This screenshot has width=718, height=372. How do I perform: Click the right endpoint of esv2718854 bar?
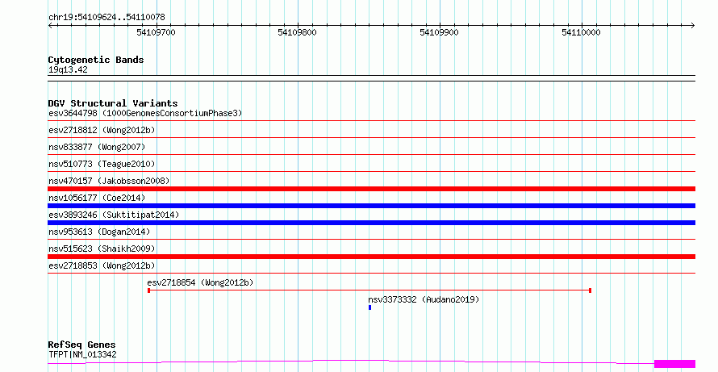591,290
